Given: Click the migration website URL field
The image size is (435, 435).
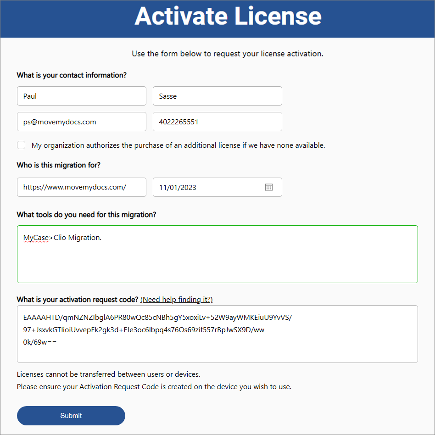Looking at the screenshot, I should 82,187.
